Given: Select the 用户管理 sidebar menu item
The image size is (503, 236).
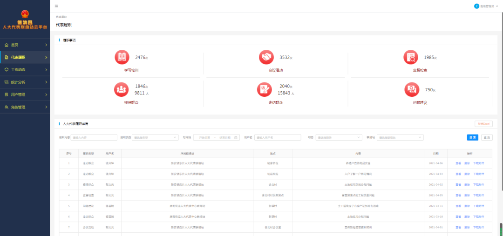Looking at the screenshot, I should (25, 94).
